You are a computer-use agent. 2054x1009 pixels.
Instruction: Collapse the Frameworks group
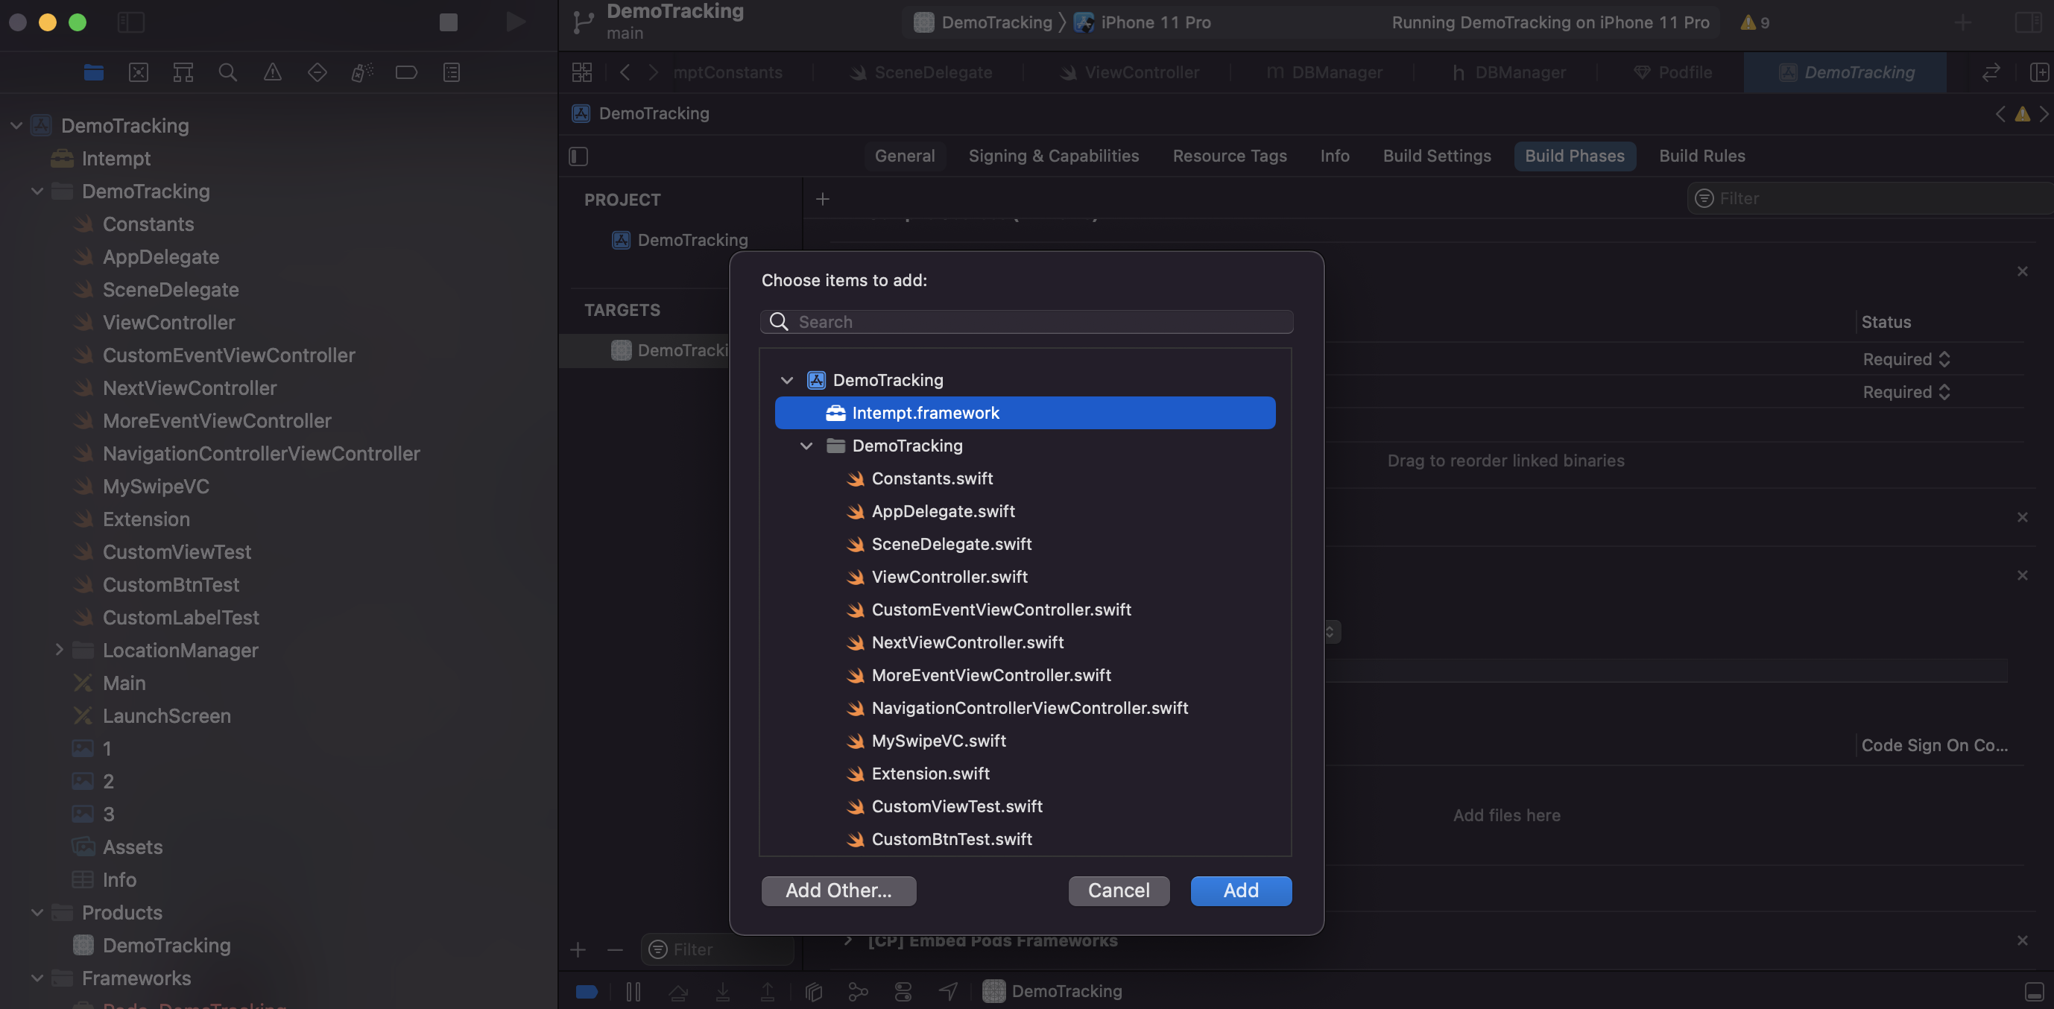pyautogui.click(x=37, y=978)
